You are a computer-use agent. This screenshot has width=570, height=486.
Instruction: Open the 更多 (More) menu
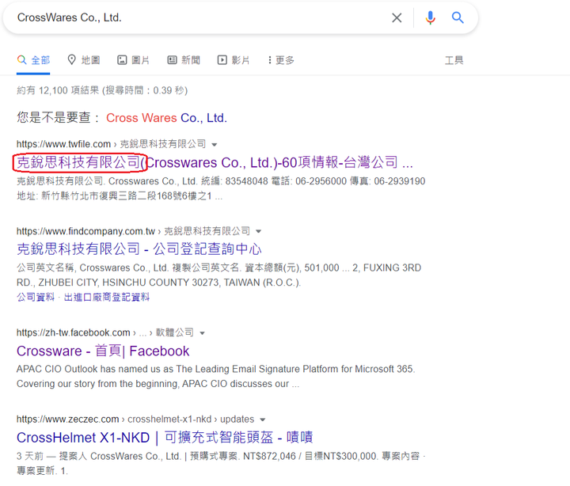(281, 60)
